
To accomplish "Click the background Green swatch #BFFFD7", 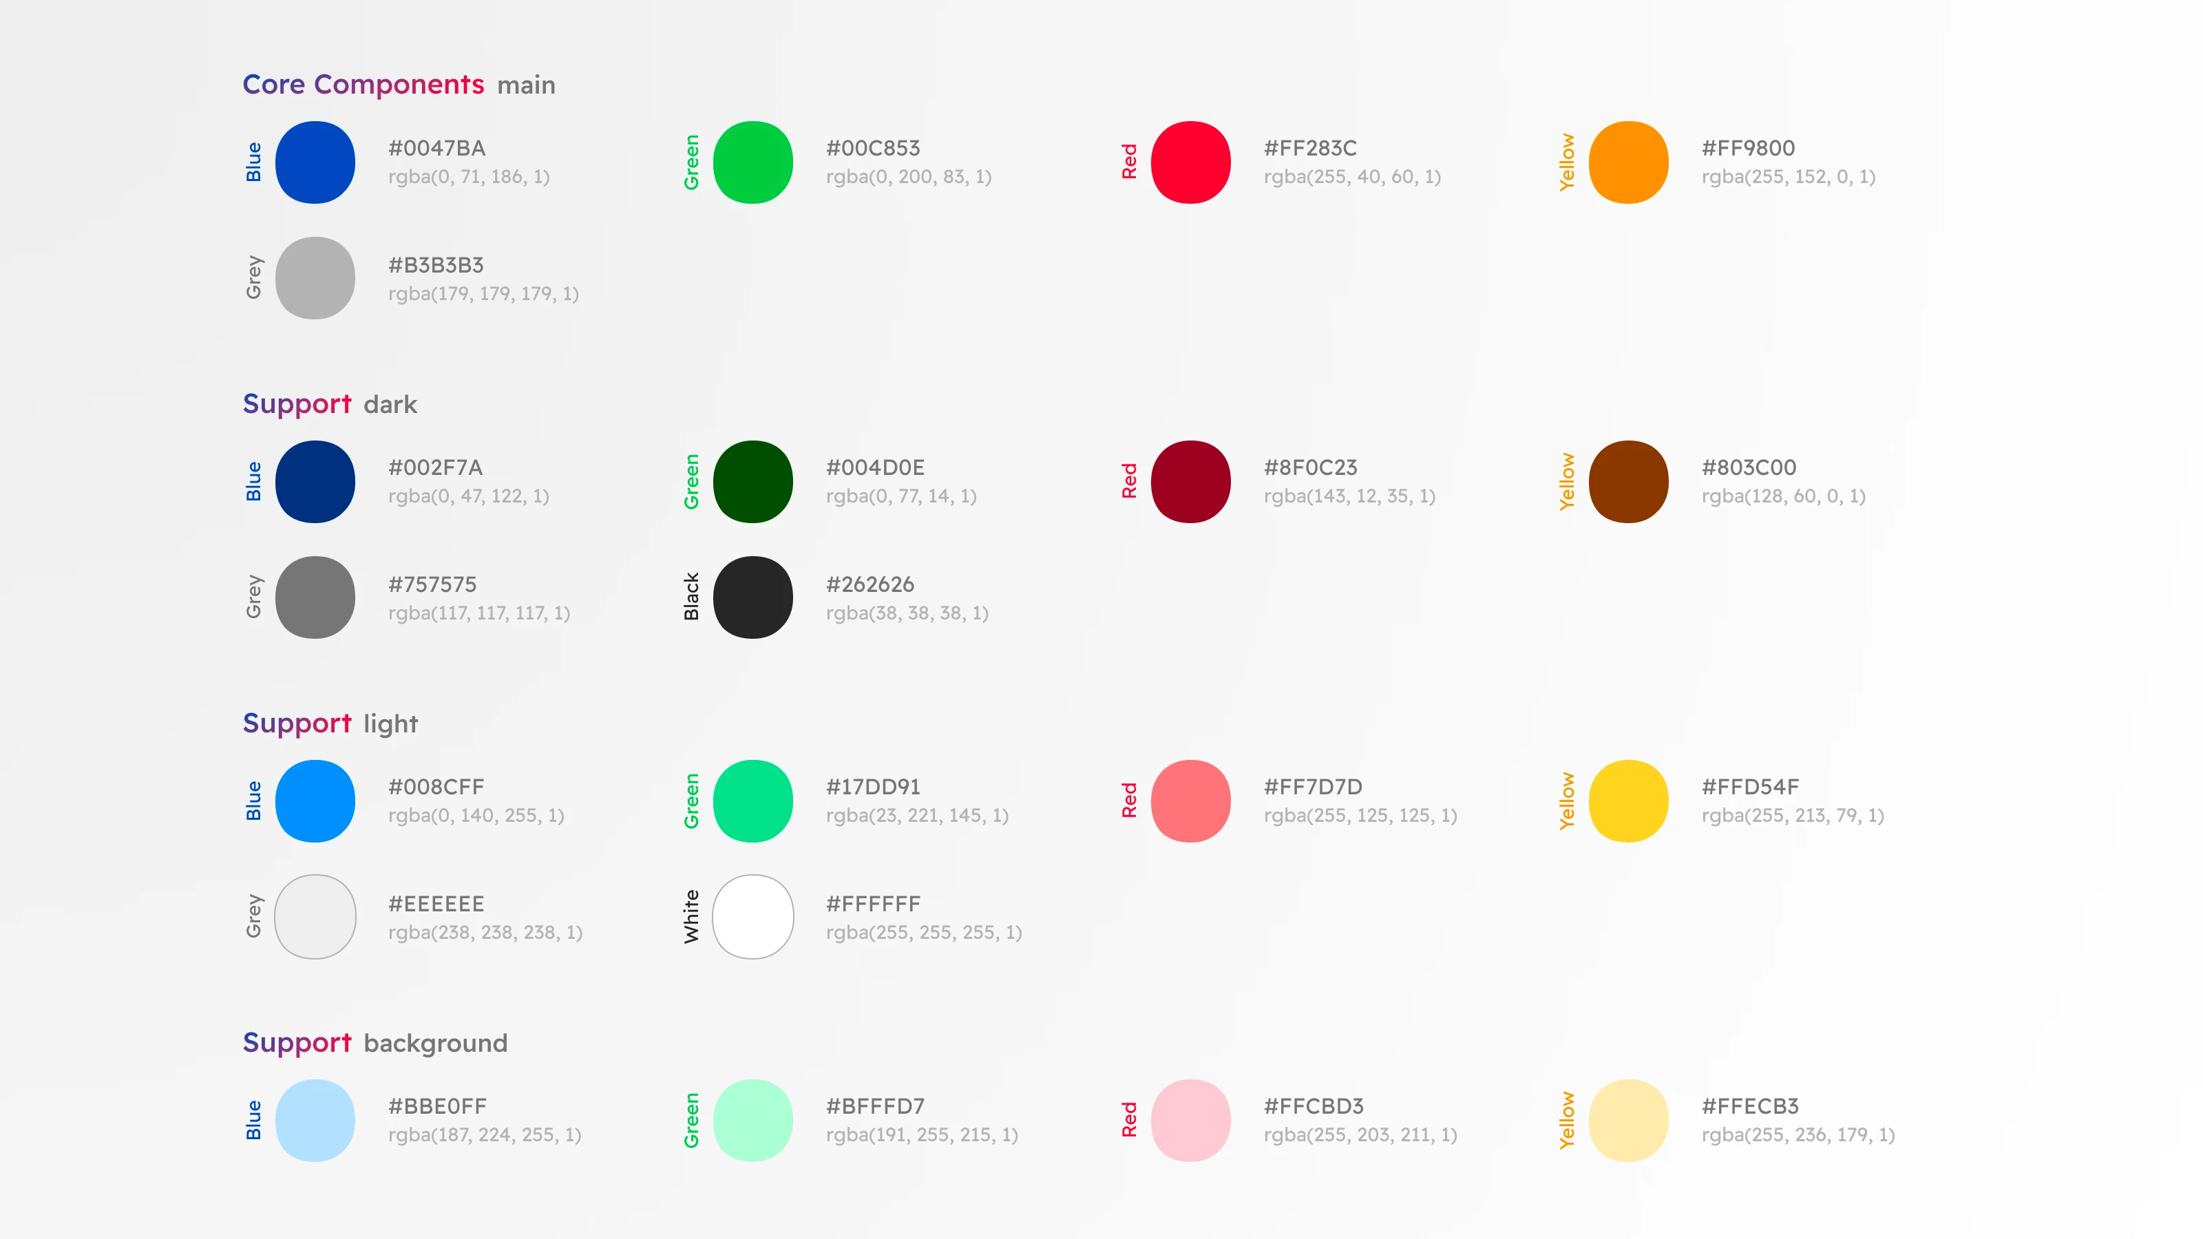I will pyautogui.click(x=752, y=1120).
